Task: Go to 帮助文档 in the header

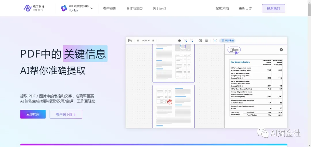Action: point(222,8)
